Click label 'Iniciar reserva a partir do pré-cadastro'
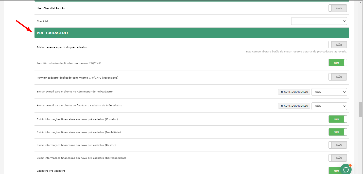The height and width of the screenshot is (174, 363). (x=62, y=47)
